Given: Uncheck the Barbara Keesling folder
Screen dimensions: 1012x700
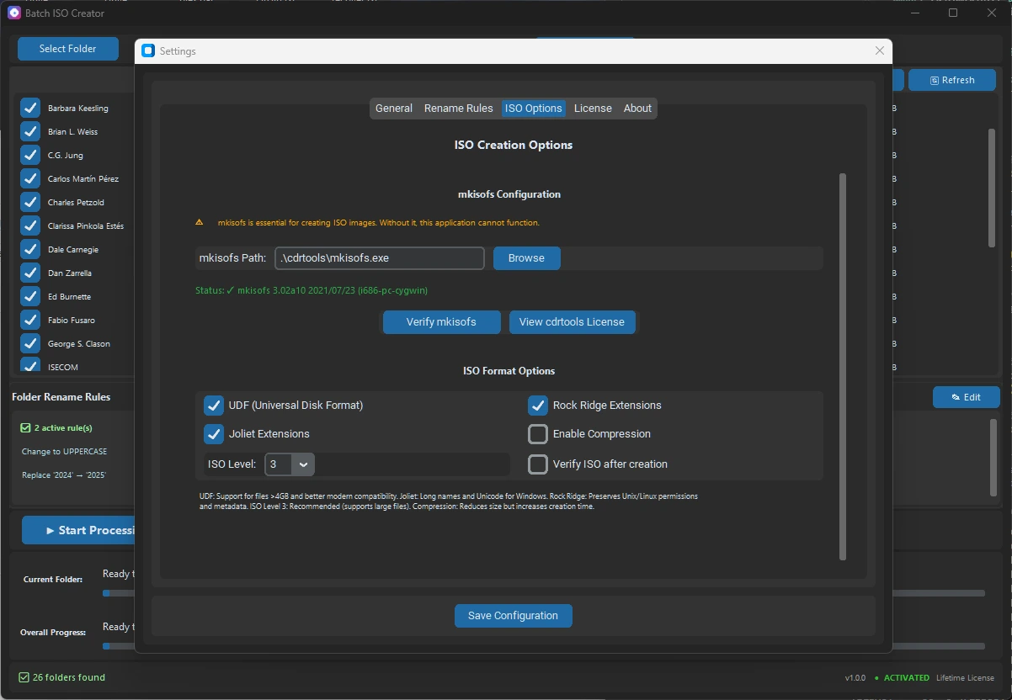Looking at the screenshot, I should tap(29, 108).
